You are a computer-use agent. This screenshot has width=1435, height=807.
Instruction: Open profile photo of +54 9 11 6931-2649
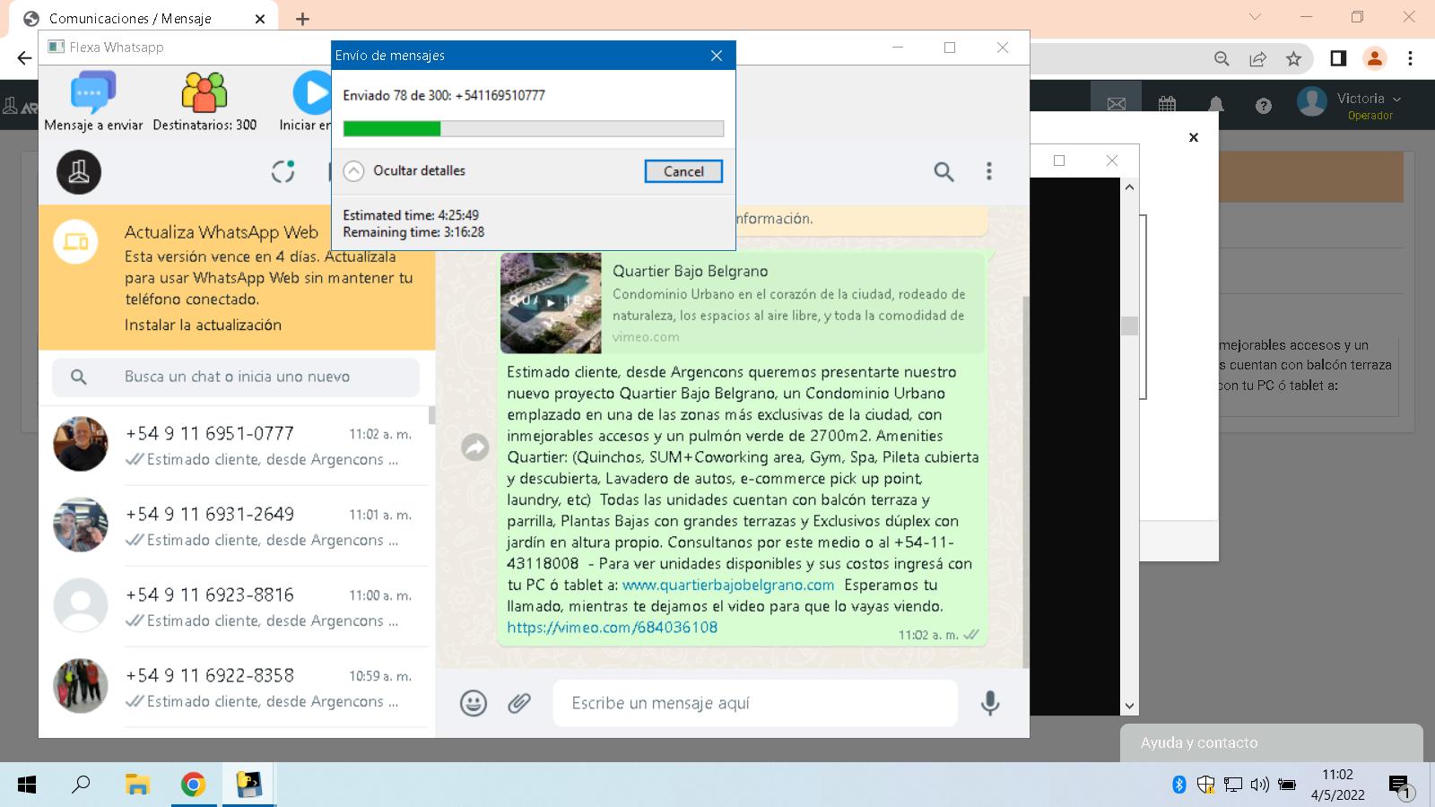coord(81,525)
